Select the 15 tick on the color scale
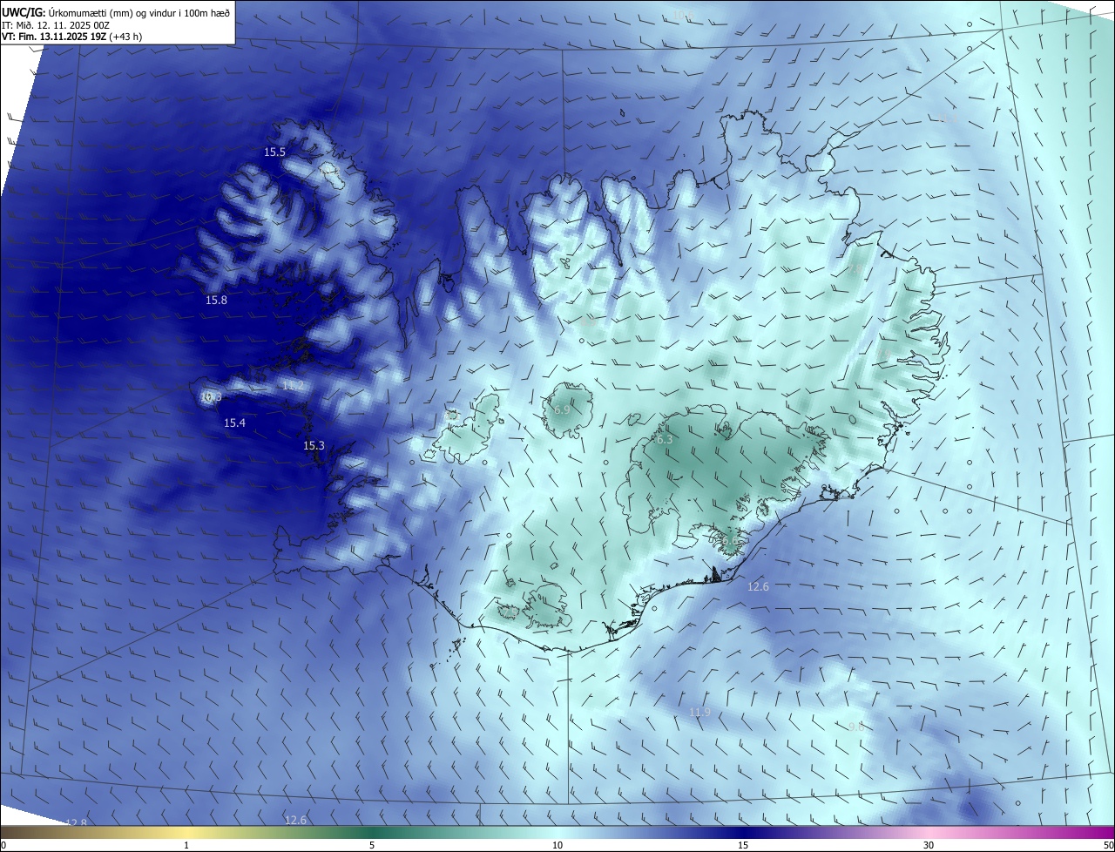Viewport: 1115px width, 852px height. pyautogui.click(x=743, y=845)
